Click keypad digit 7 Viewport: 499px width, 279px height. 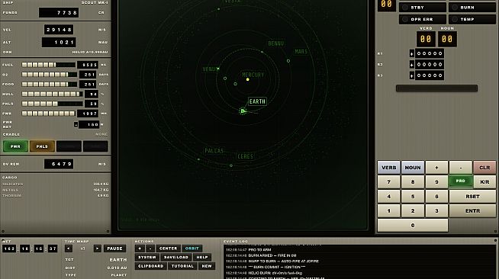click(388, 181)
